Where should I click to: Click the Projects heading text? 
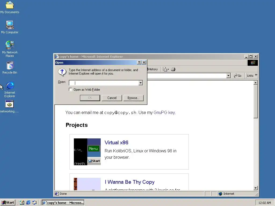[77, 125]
